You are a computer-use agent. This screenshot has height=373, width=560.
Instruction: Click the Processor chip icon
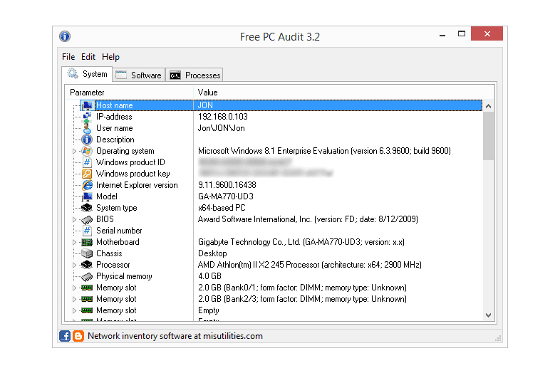(87, 265)
